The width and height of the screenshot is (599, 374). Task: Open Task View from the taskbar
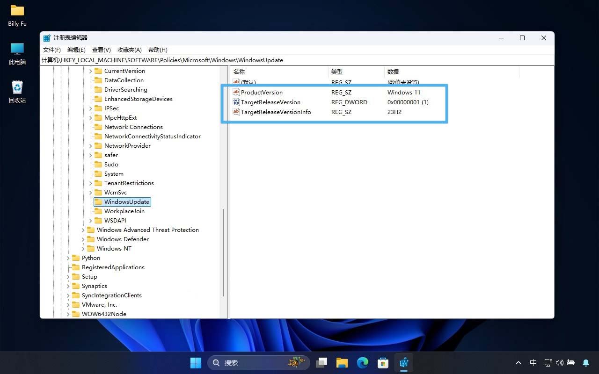(321, 362)
